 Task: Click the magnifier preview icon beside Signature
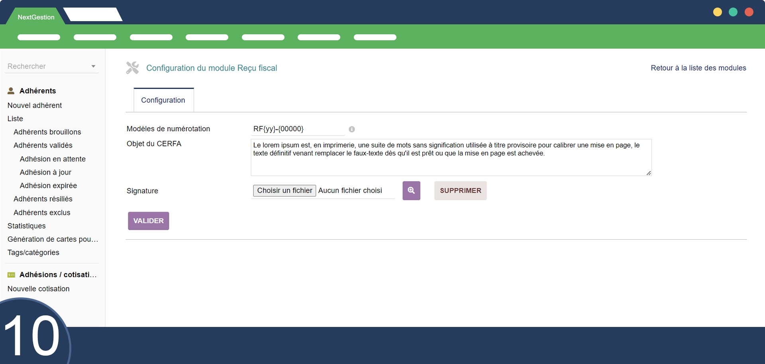[411, 191]
